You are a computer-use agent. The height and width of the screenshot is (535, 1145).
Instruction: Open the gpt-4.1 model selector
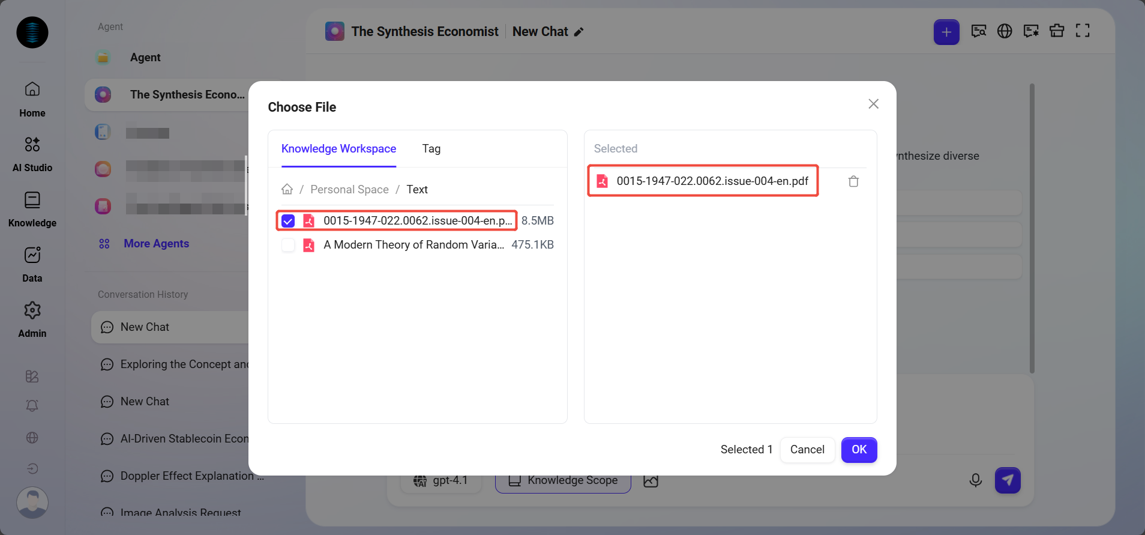[441, 481]
